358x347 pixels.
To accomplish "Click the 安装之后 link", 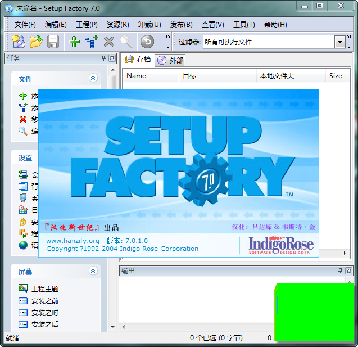I will coord(45,325).
